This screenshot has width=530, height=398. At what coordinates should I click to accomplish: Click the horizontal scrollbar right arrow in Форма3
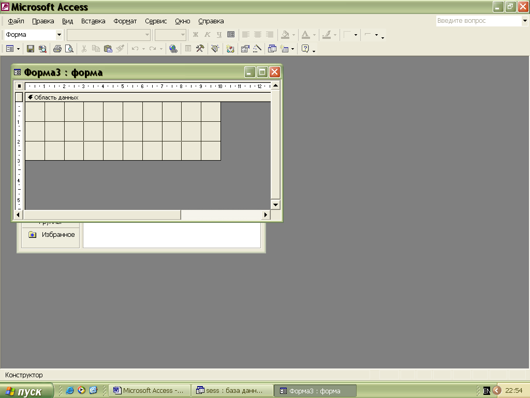(x=266, y=215)
